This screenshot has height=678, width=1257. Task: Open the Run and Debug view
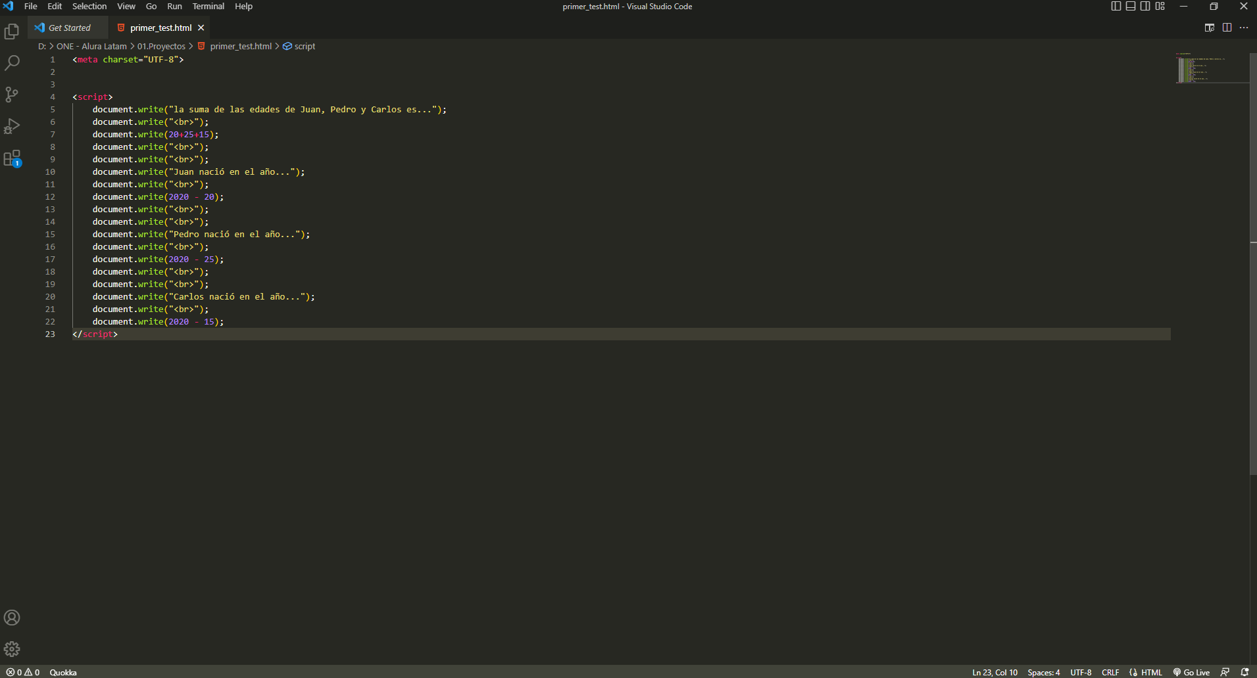pyautogui.click(x=12, y=126)
